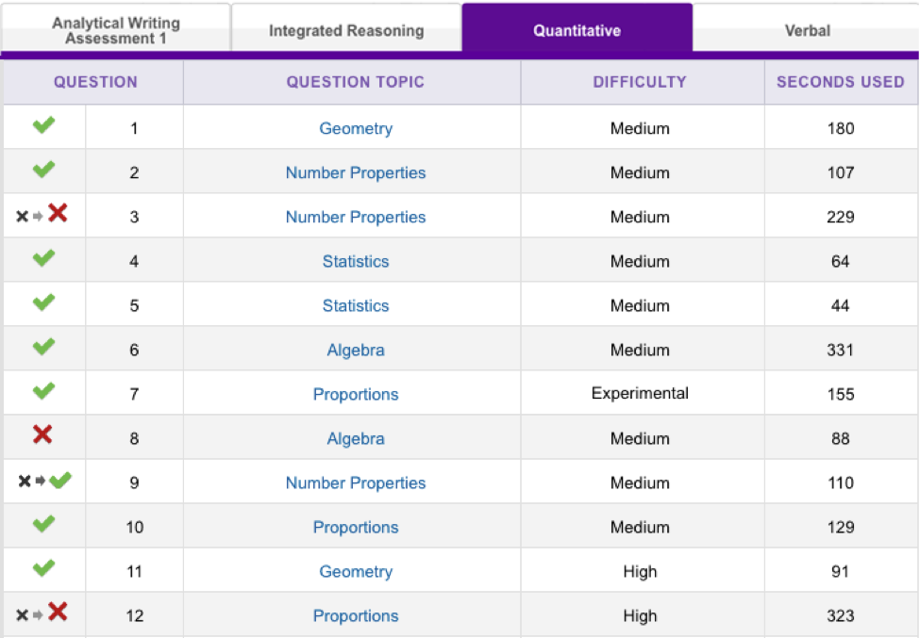Click the green checkmark for question 4
This screenshot has height=638, width=920.
(x=43, y=259)
